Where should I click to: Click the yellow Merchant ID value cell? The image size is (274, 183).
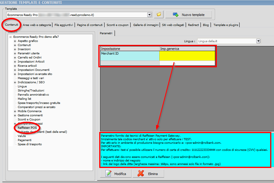coord(187,55)
